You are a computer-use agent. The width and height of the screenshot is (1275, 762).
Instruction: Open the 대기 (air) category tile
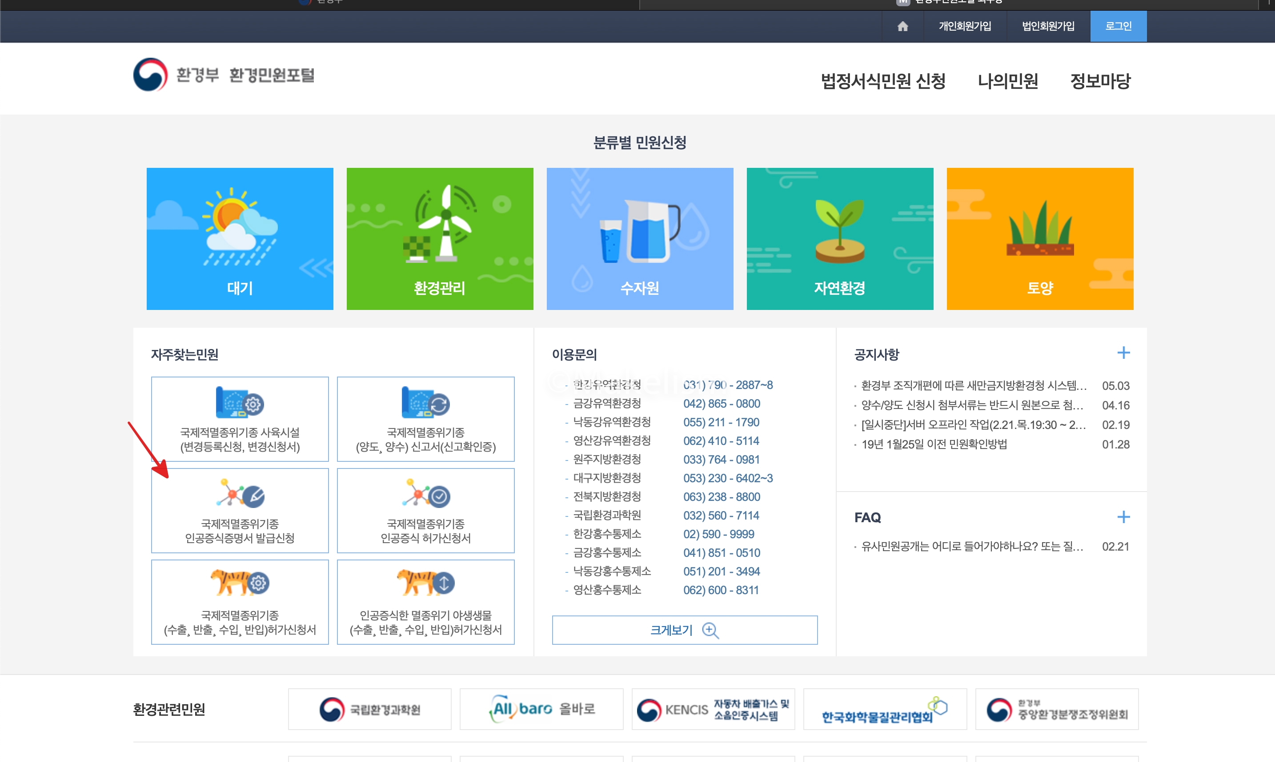pos(240,239)
